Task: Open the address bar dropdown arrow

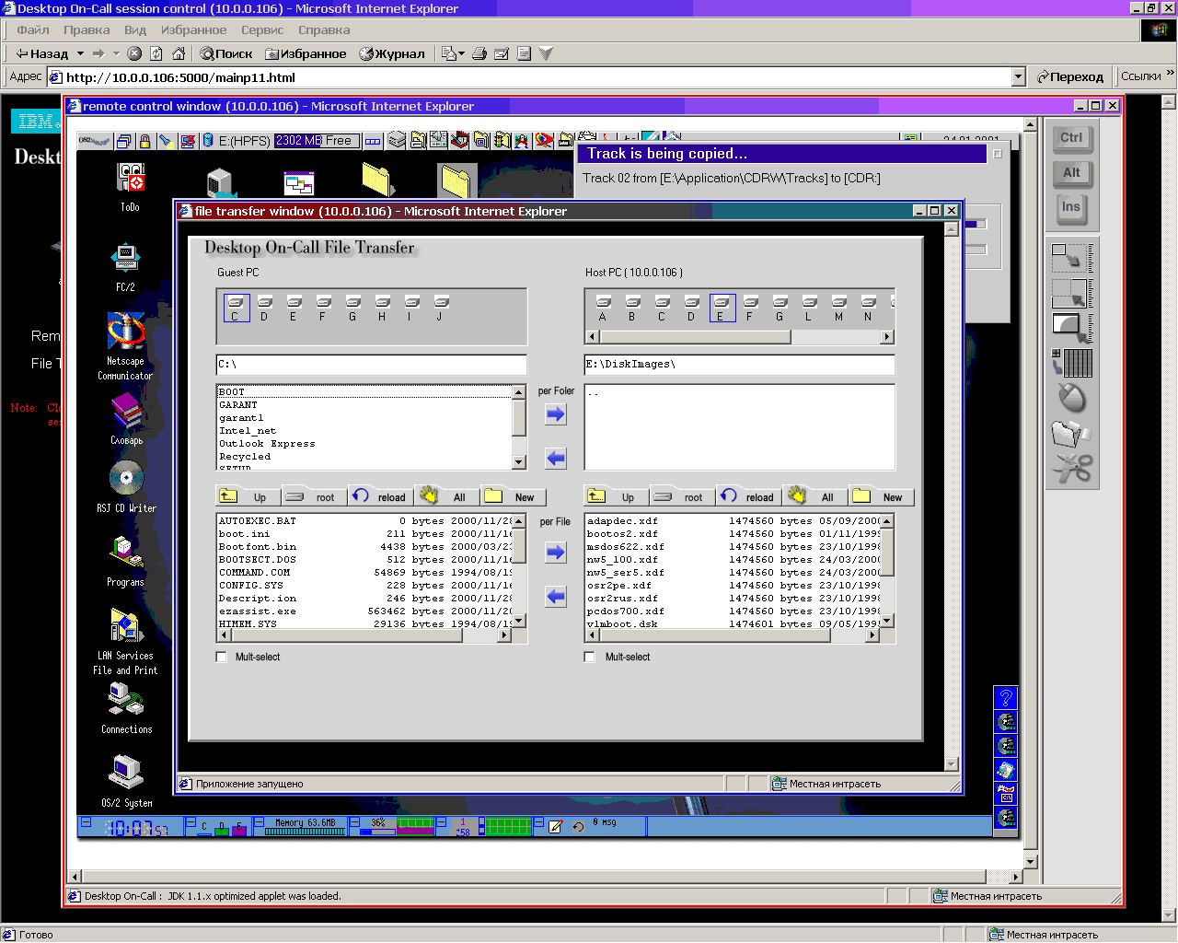Action: click(x=1018, y=77)
